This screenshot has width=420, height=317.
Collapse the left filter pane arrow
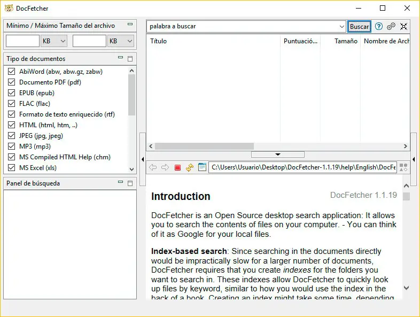(143, 159)
